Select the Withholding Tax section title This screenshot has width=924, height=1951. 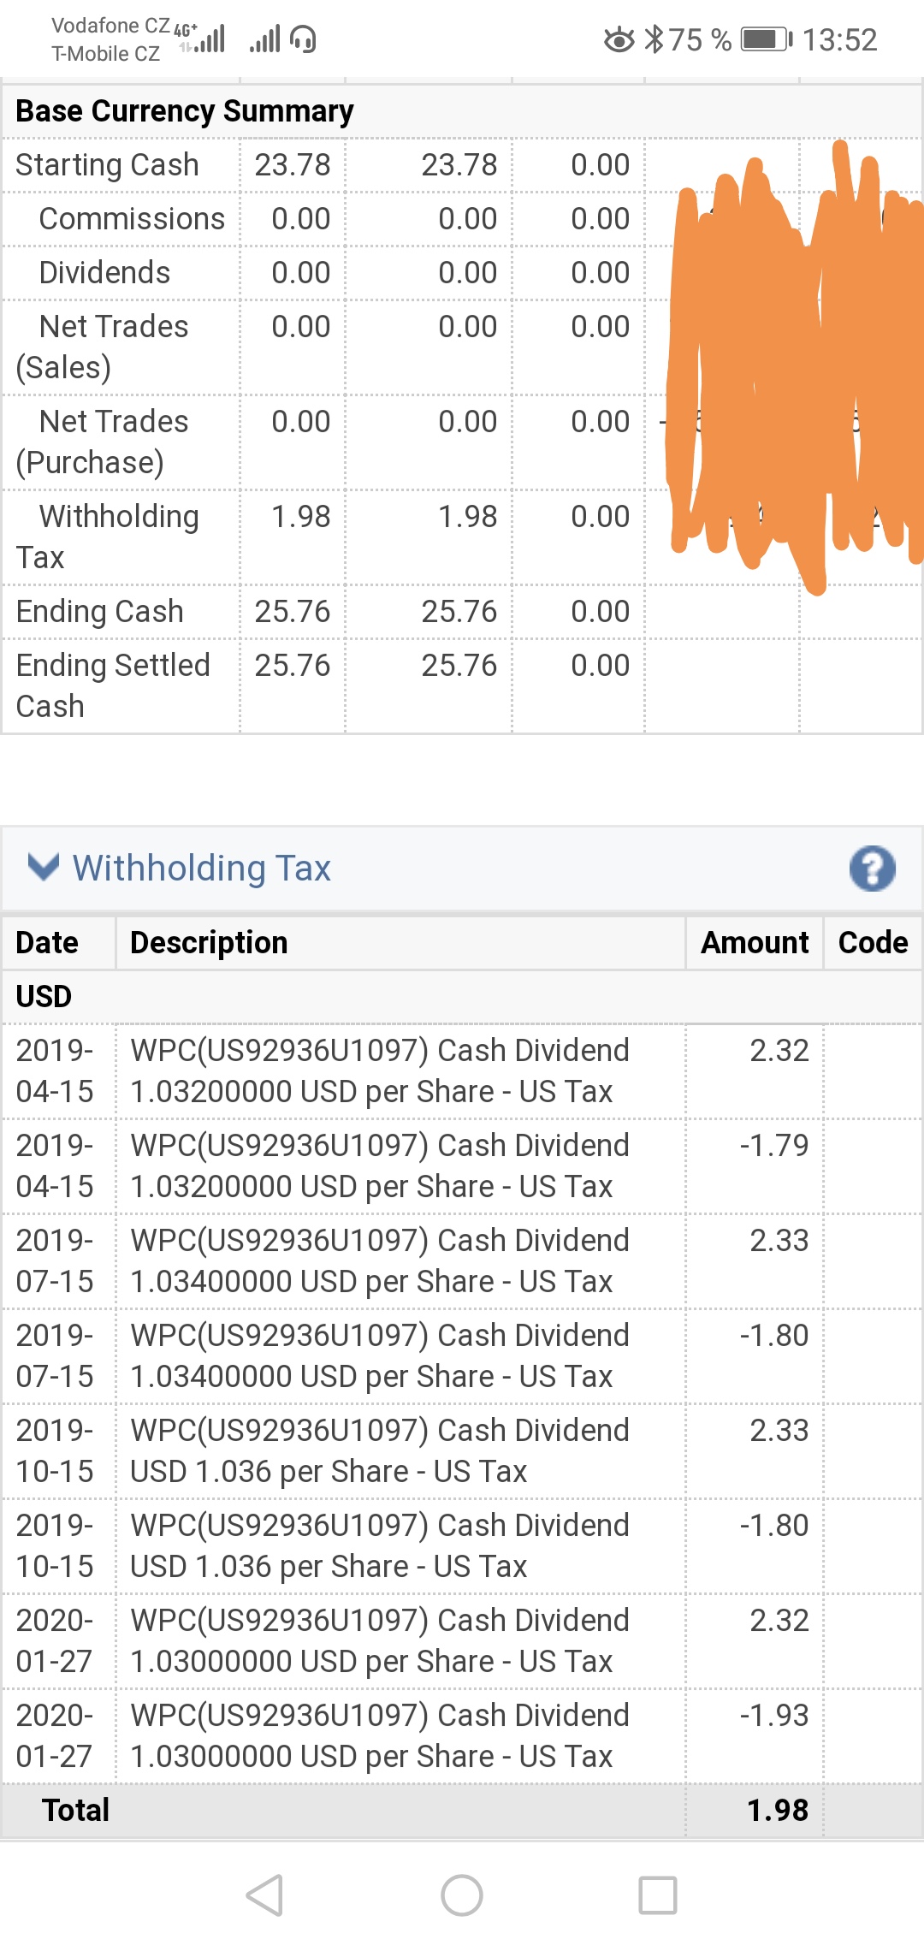[202, 868]
